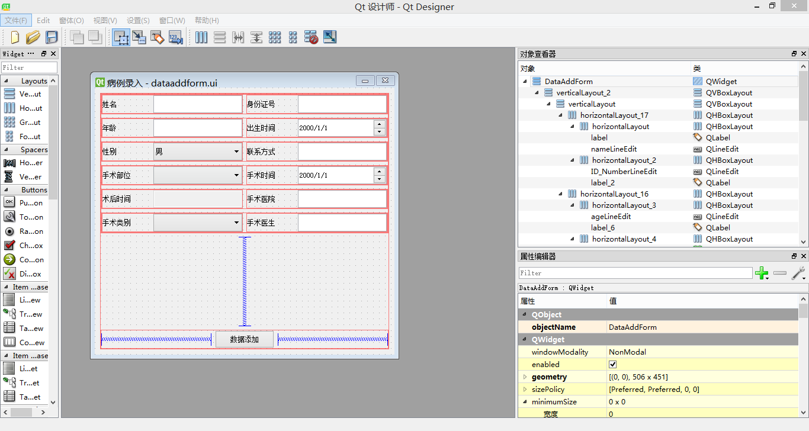Image resolution: width=809 pixels, height=431 pixels.
Task: Pick the Radio Button widget in Widget box
Action: tap(24, 231)
